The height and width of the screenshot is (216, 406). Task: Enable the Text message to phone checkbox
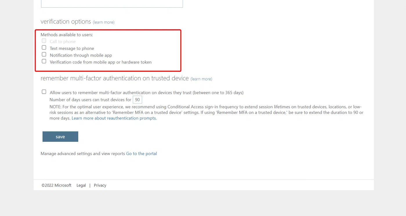(x=44, y=47)
